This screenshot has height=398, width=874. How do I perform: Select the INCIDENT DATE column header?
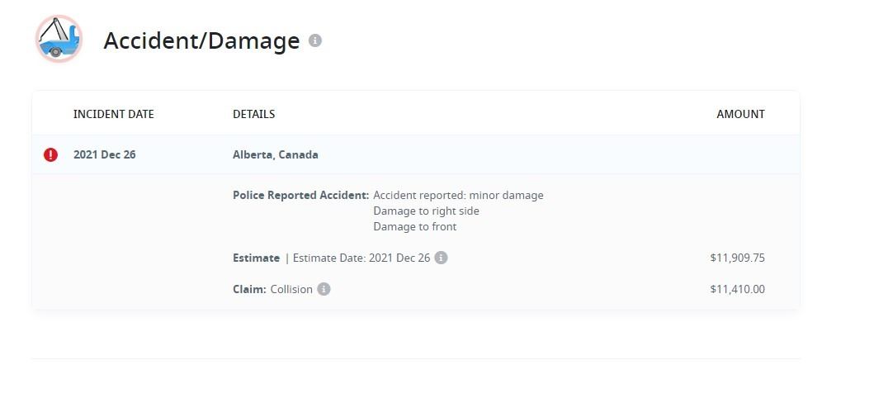pyautogui.click(x=114, y=114)
